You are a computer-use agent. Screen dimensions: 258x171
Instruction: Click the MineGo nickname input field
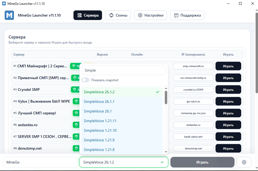[40, 162]
